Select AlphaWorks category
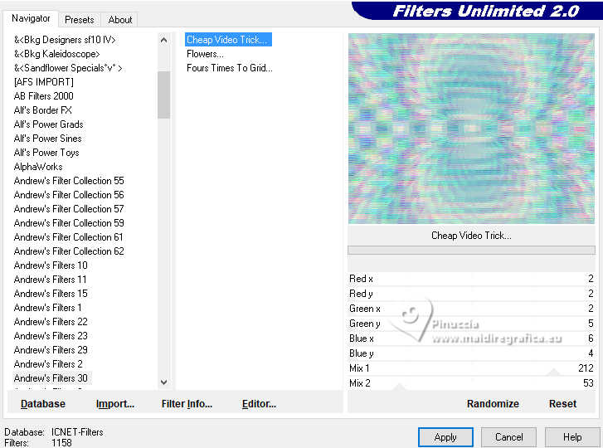This screenshot has height=448, width=603. pos(38,167)
